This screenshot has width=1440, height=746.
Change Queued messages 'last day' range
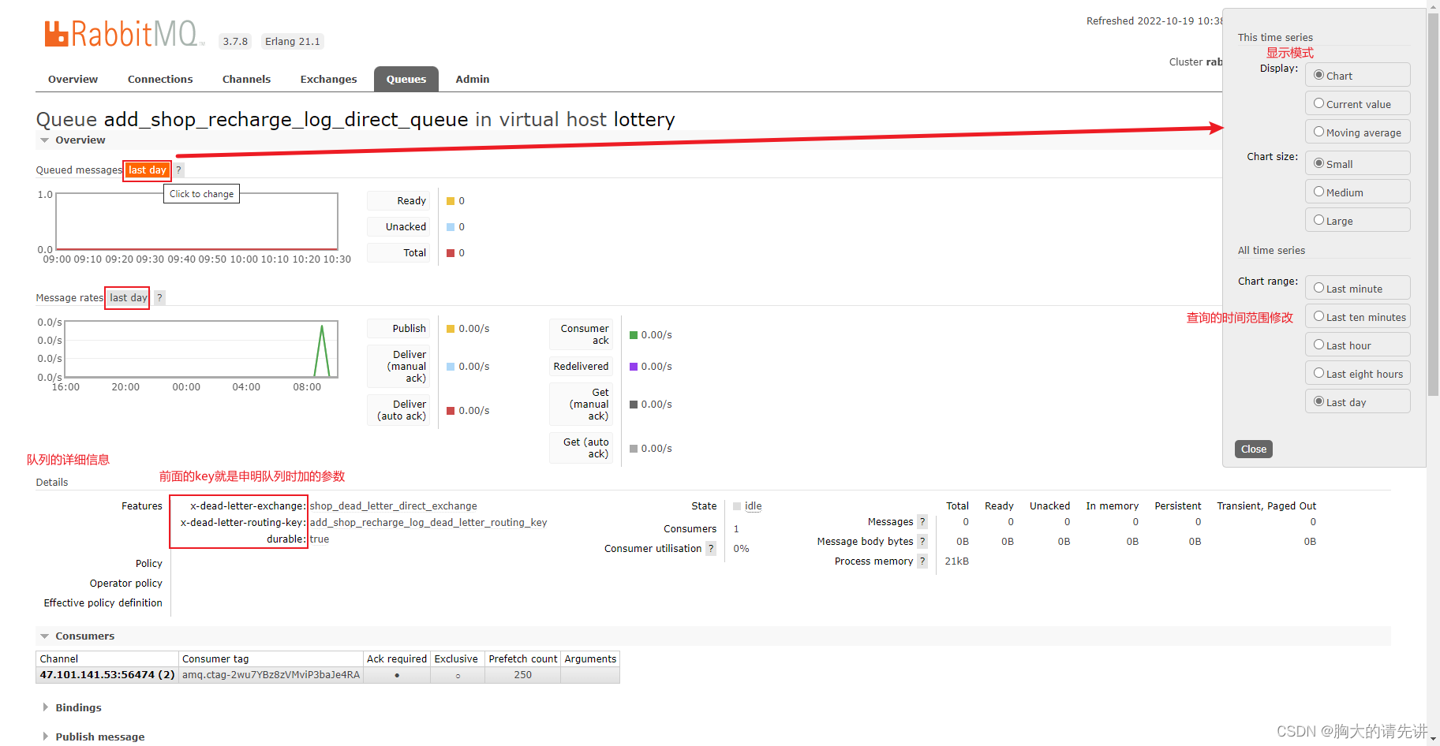(148, 170)
